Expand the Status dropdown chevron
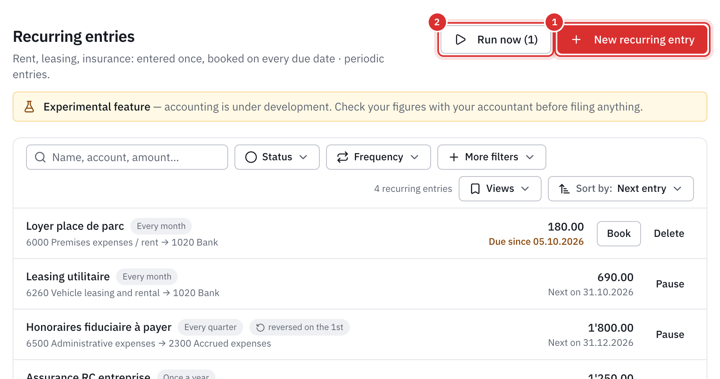 [303, 157]
